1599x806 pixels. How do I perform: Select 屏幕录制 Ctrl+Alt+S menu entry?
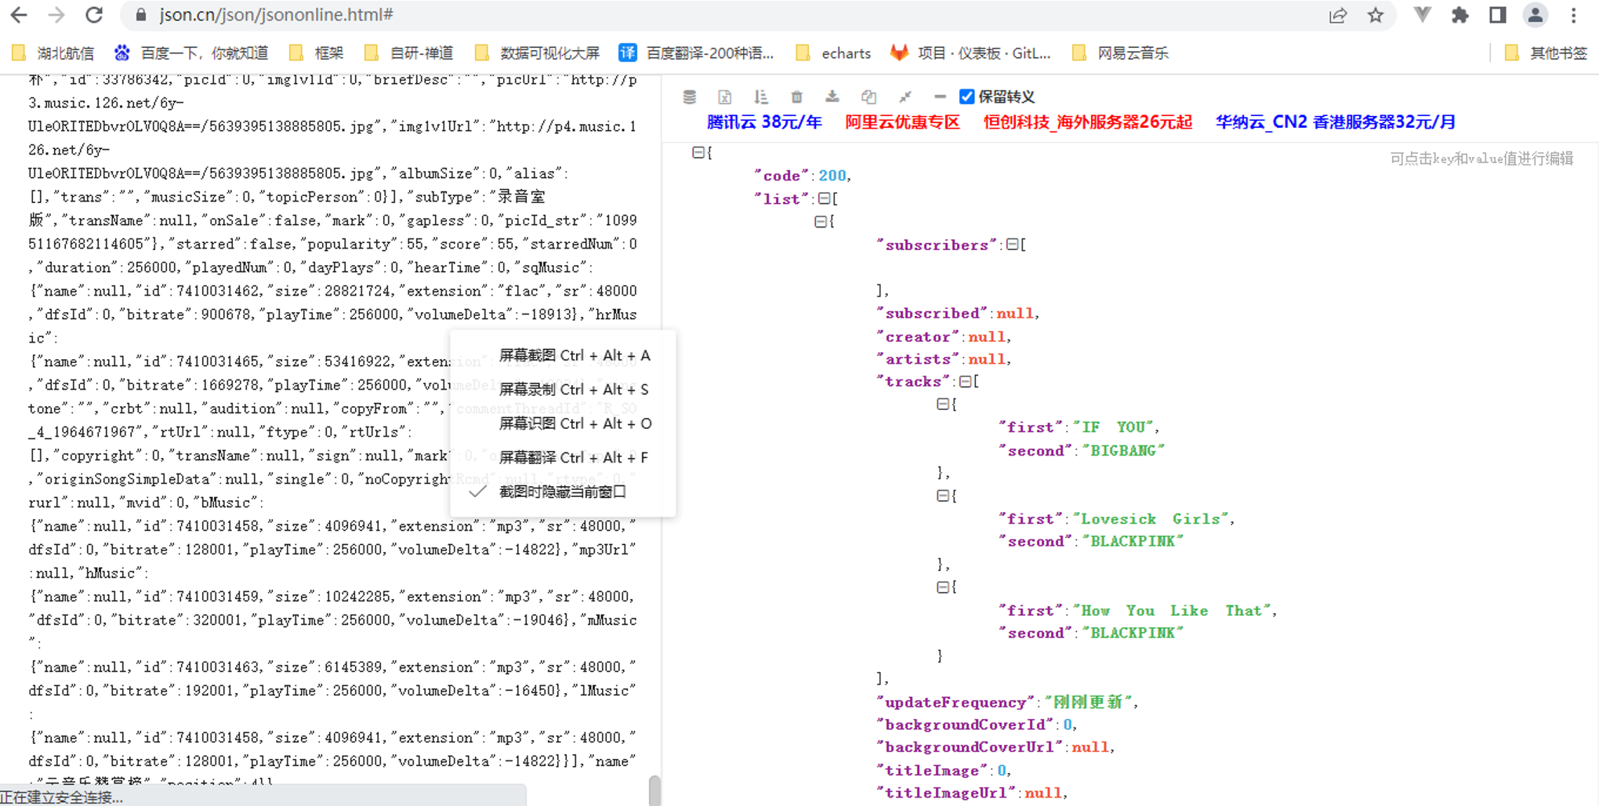pyautogui.click(x=563, y=390)
